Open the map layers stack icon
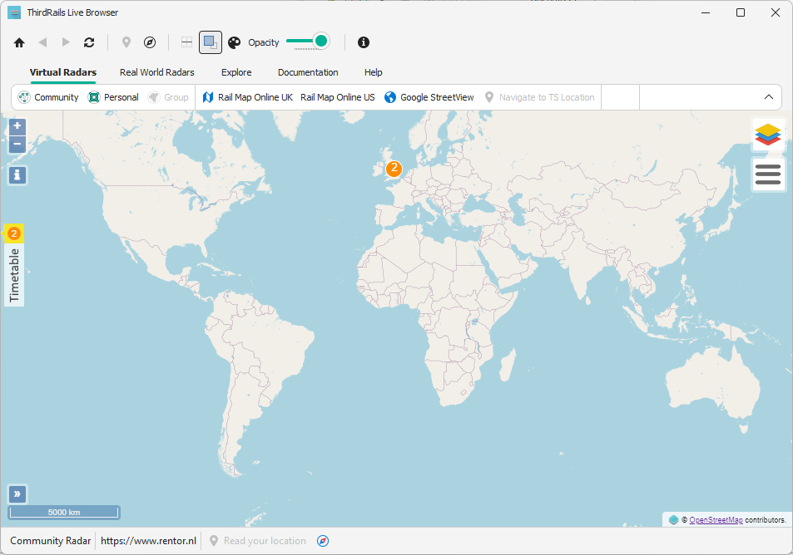Image resolution: width=793 pixels, height=555 pixels. coord(768,135)
